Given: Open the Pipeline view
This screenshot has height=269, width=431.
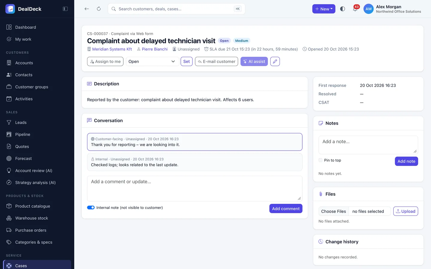Looking at the screenshot, I should tap(37, 134).
